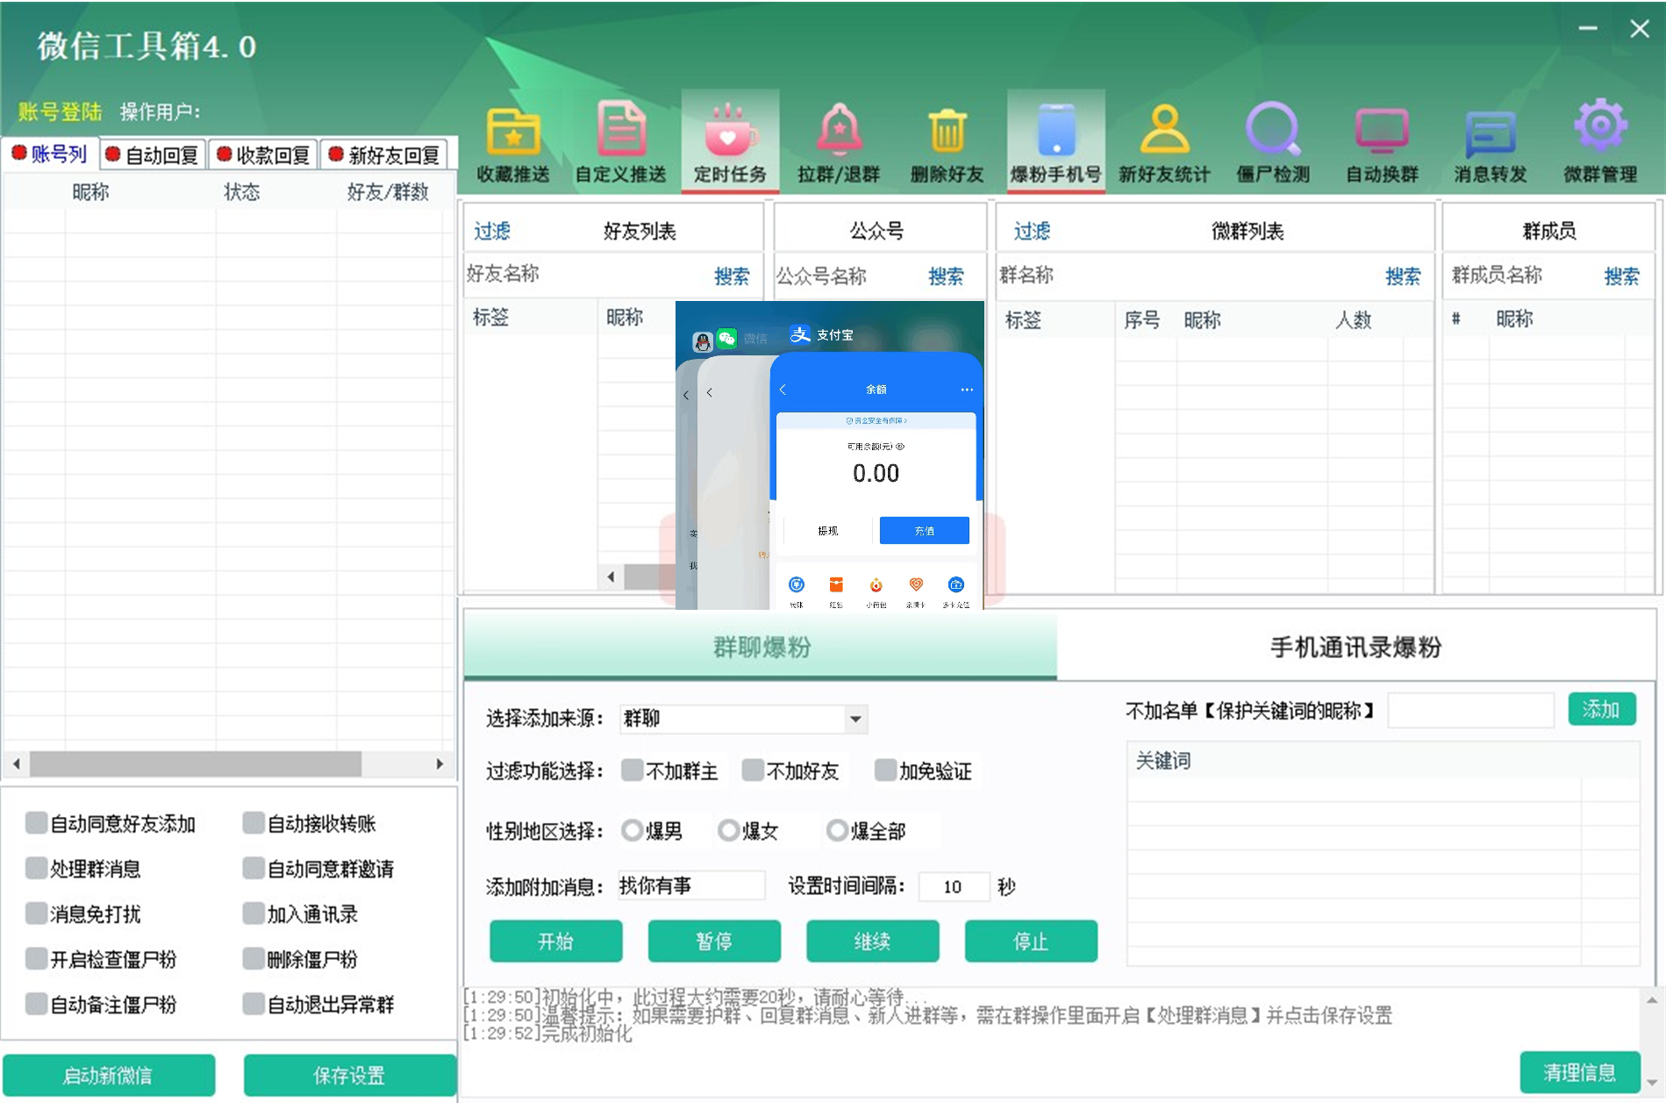Open the 拉群/退群 bell icon

tap(839, 131)
